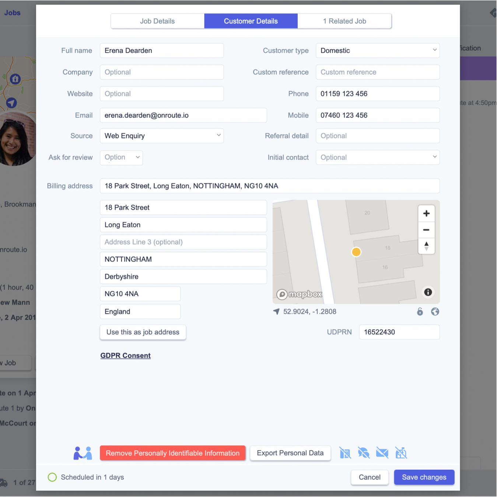Expand the Source dropdown showing Web Enquiry
Viewport: 497px width, 497px height.
(x=162, y=136)
